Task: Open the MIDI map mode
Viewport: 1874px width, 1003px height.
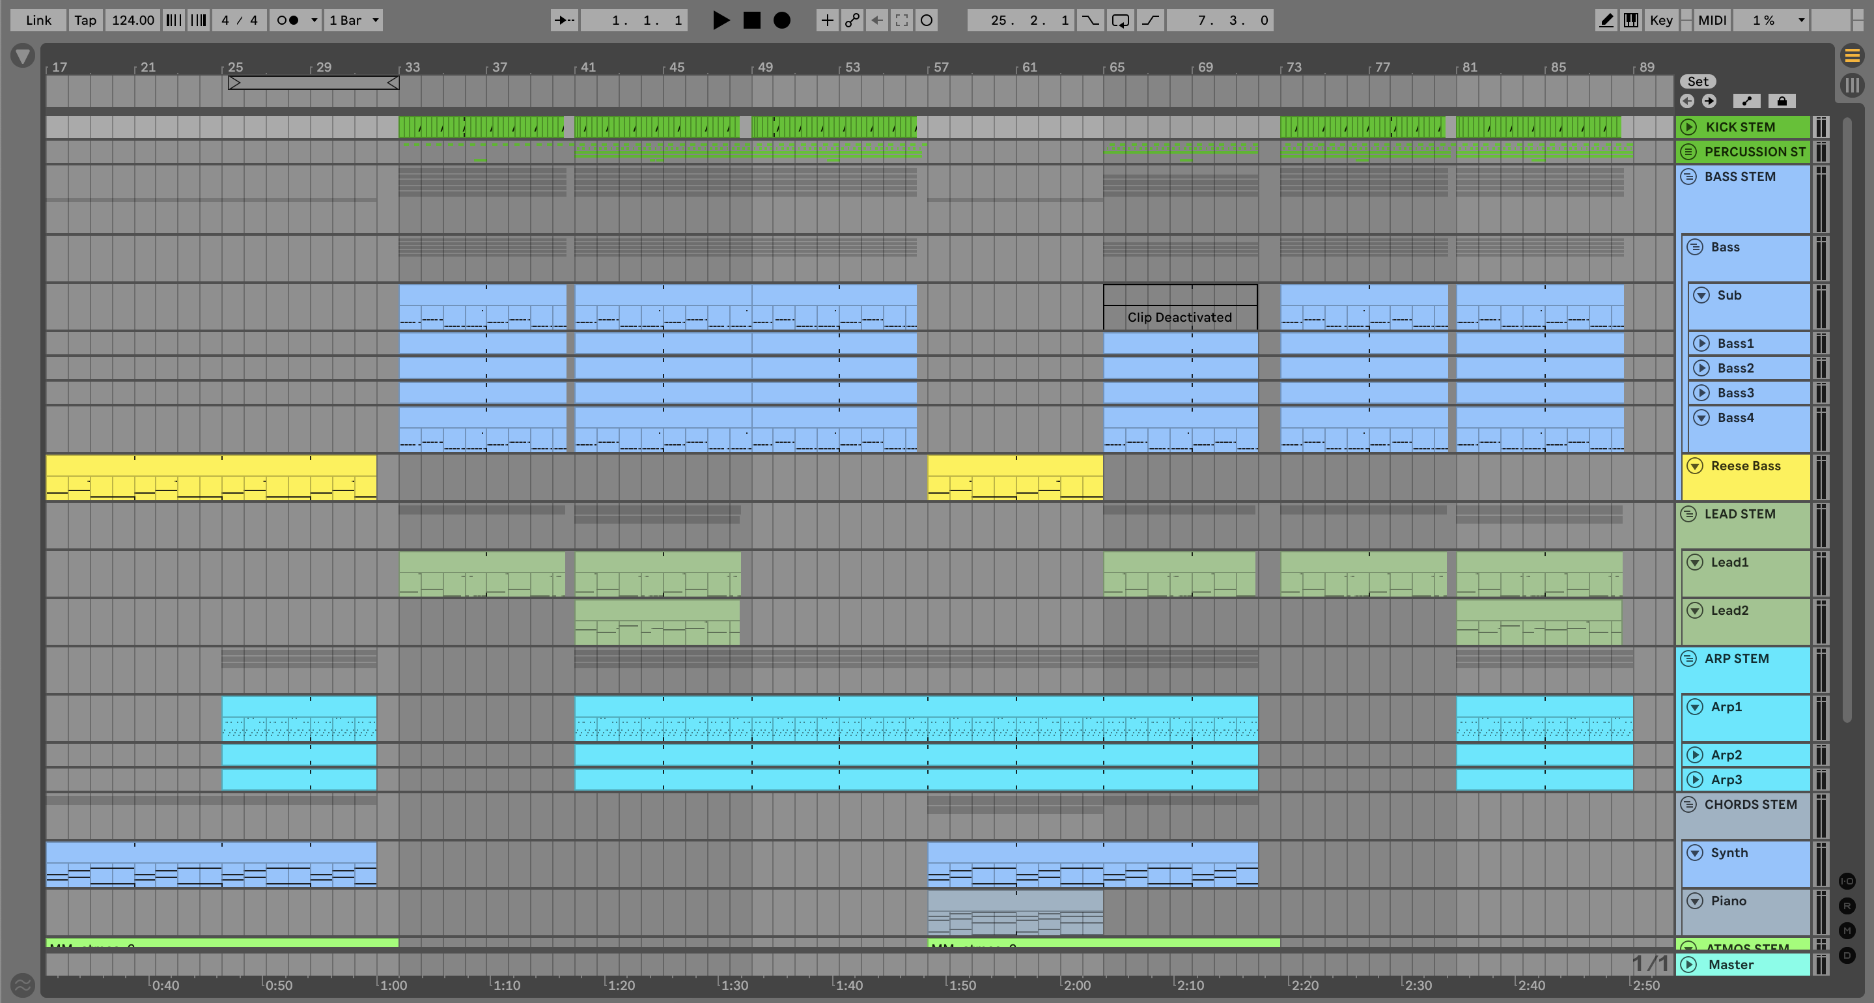Action: pos(1712,20)
